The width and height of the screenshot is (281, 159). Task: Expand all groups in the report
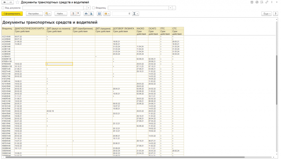click(x=73, y=13)
